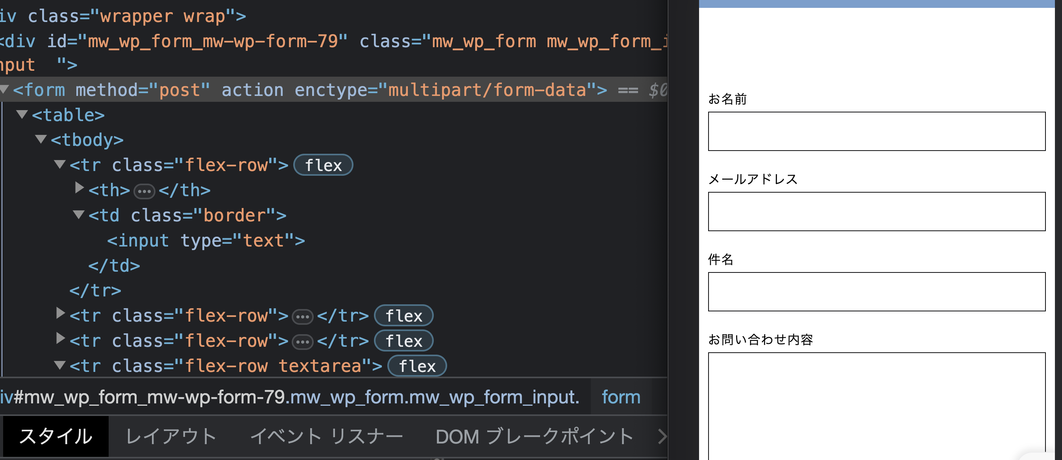Switch to the レイアウト tab
This screenshot has width=1062, height=460.
click(171, 436)
